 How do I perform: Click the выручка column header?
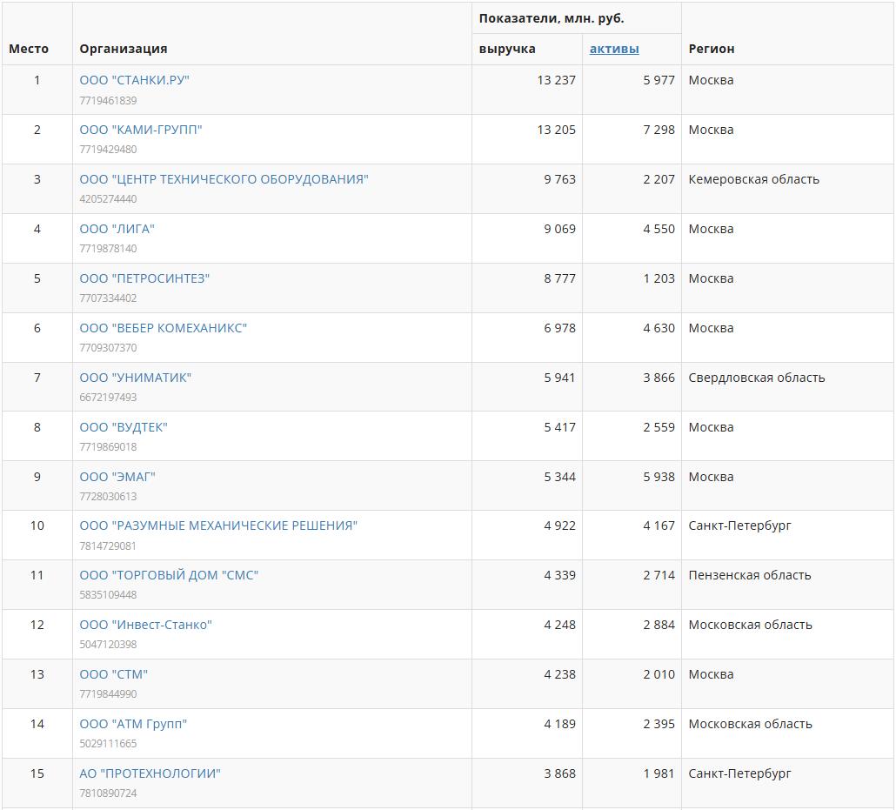coord(507,49)
